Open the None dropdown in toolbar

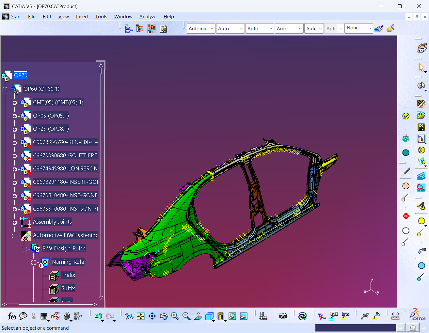(358, 28)
